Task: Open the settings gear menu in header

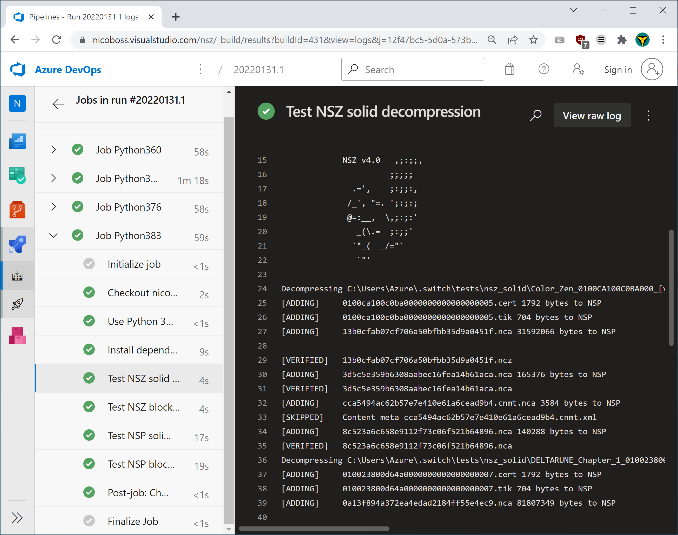Action: coord(578,69)
